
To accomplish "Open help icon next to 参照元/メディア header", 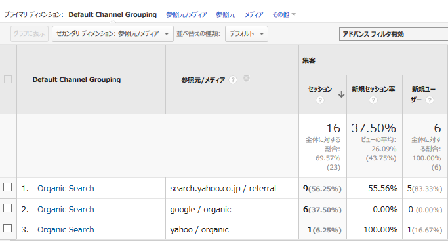I will tap(233, 80).
